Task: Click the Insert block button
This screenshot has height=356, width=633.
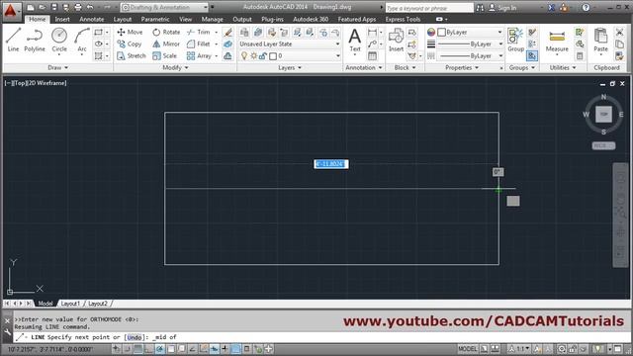Action: 396,41
